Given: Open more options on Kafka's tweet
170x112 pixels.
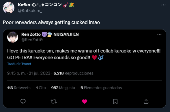Looking at the screenshot, I should coord(163,5).
